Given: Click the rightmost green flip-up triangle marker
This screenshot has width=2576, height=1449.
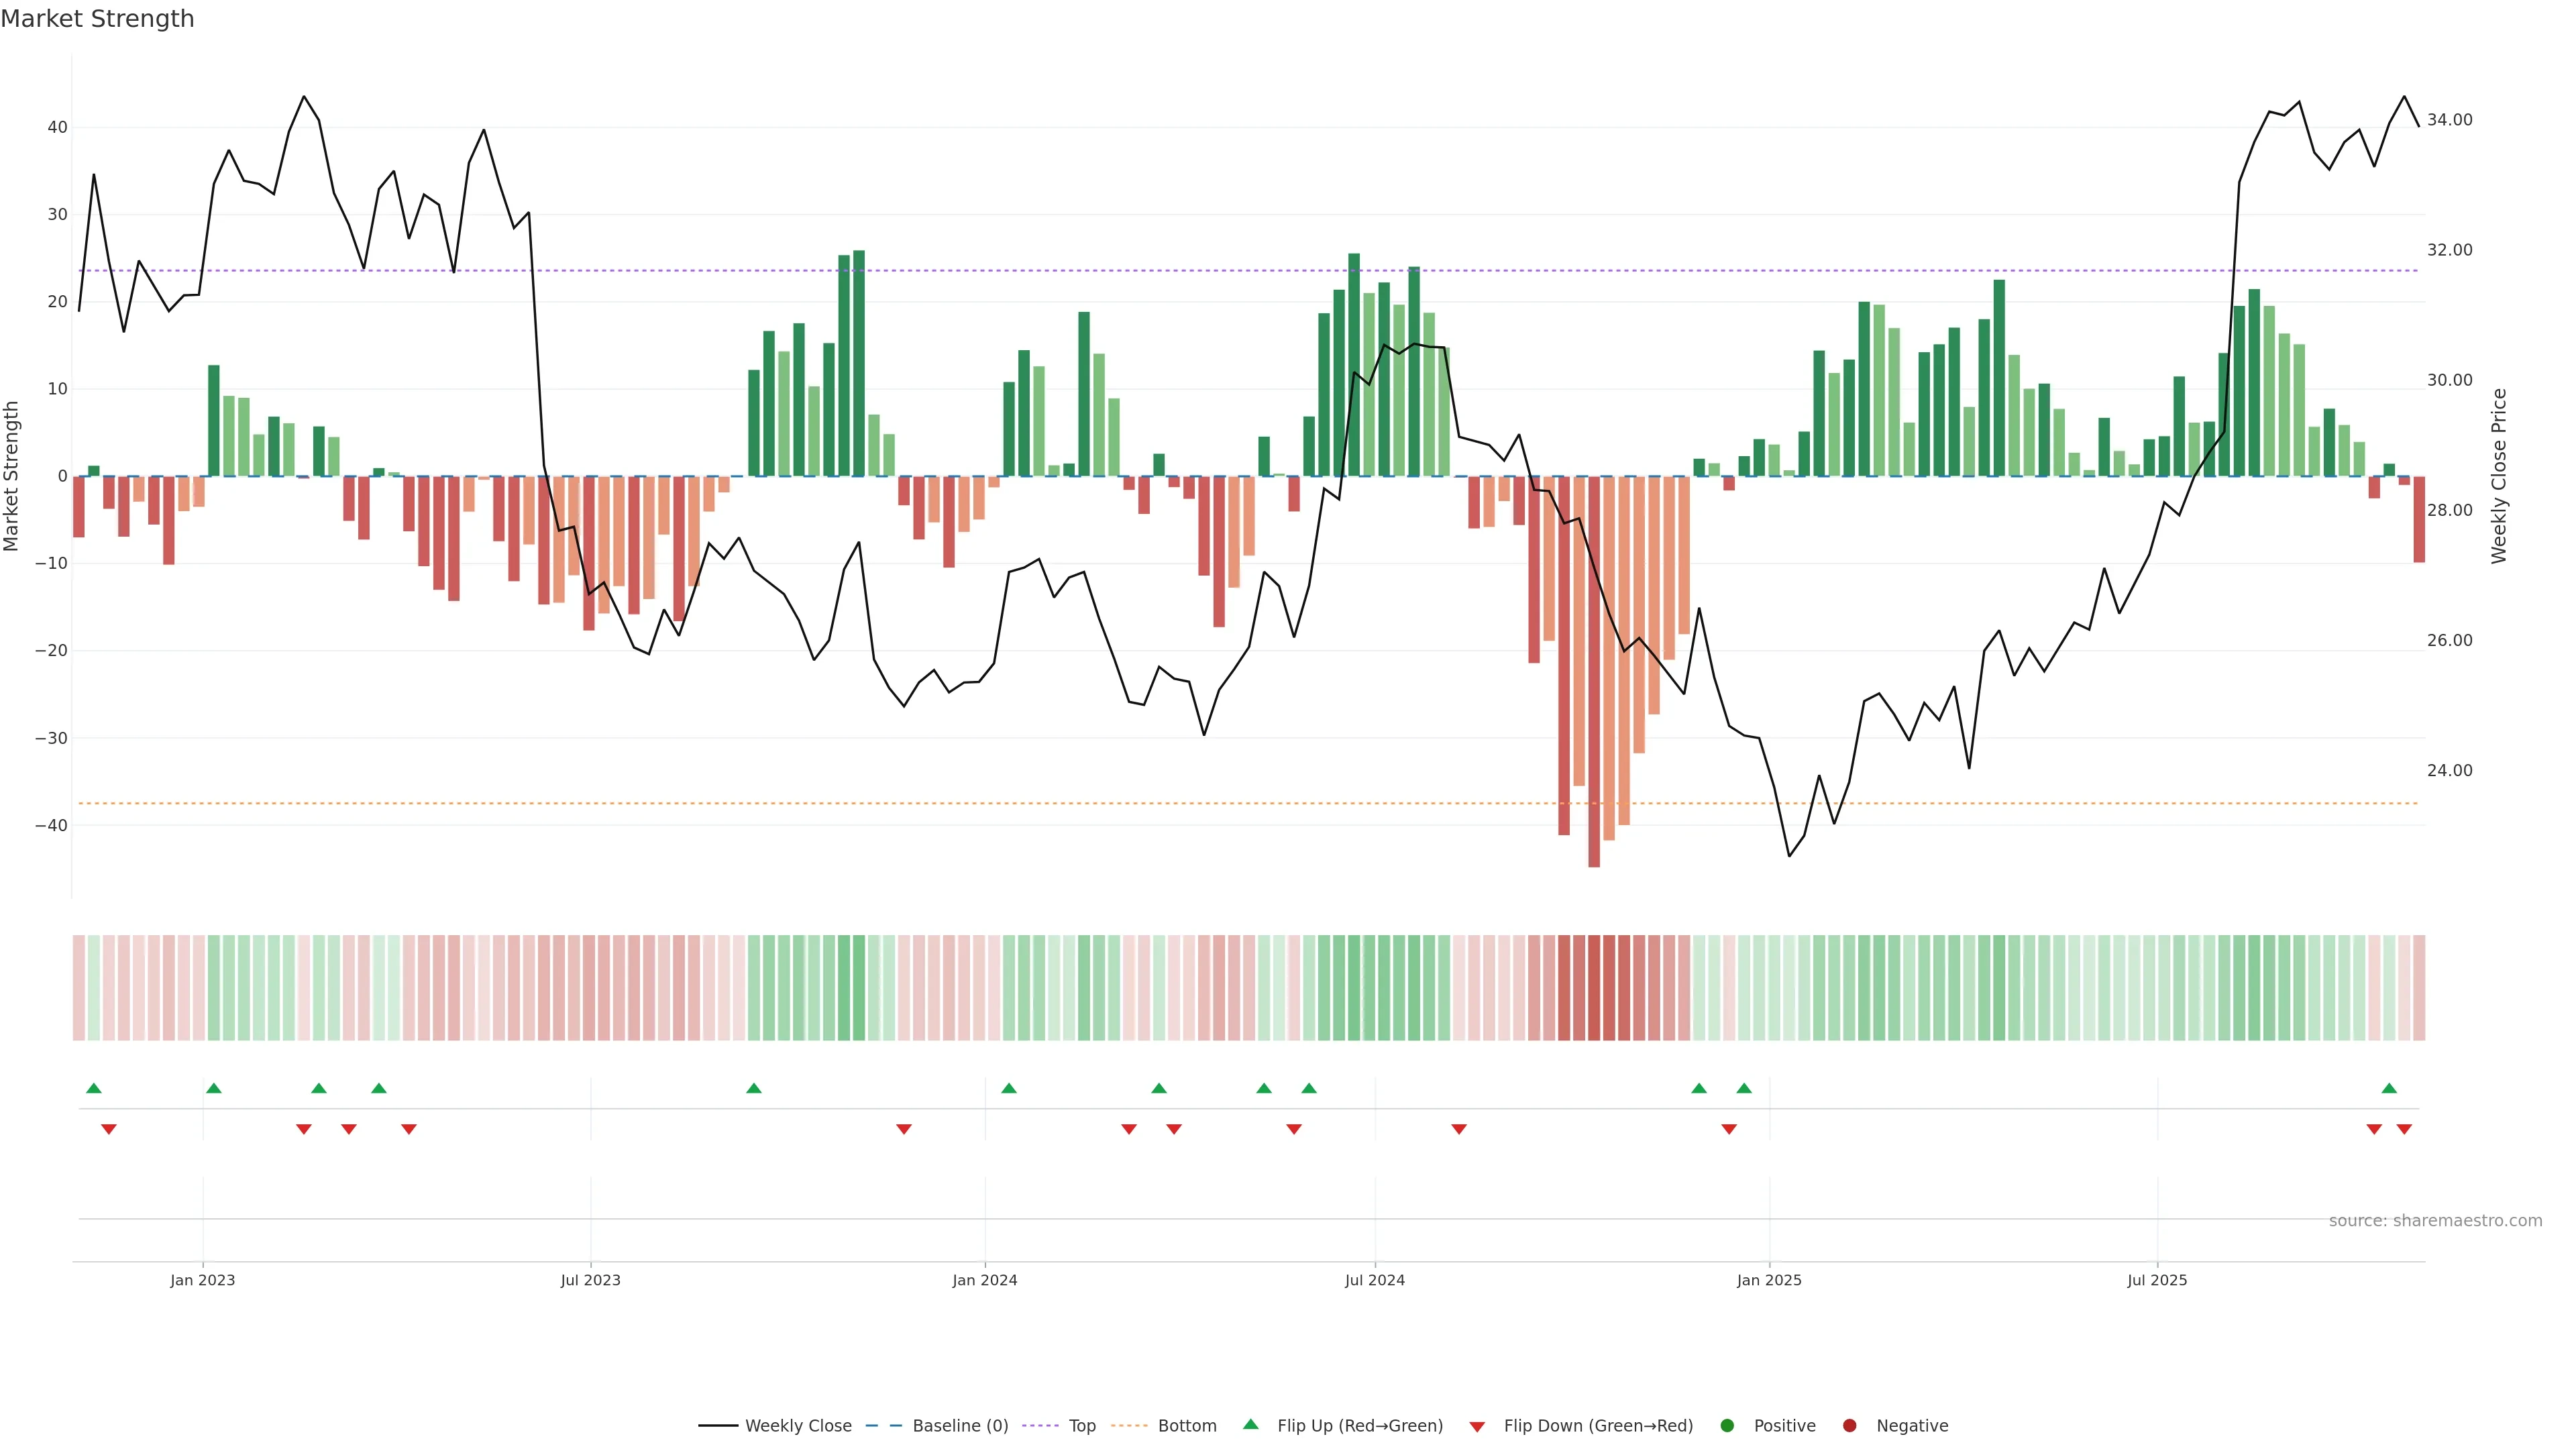Looking at the screenshot, I should tap(2389, 1088).
